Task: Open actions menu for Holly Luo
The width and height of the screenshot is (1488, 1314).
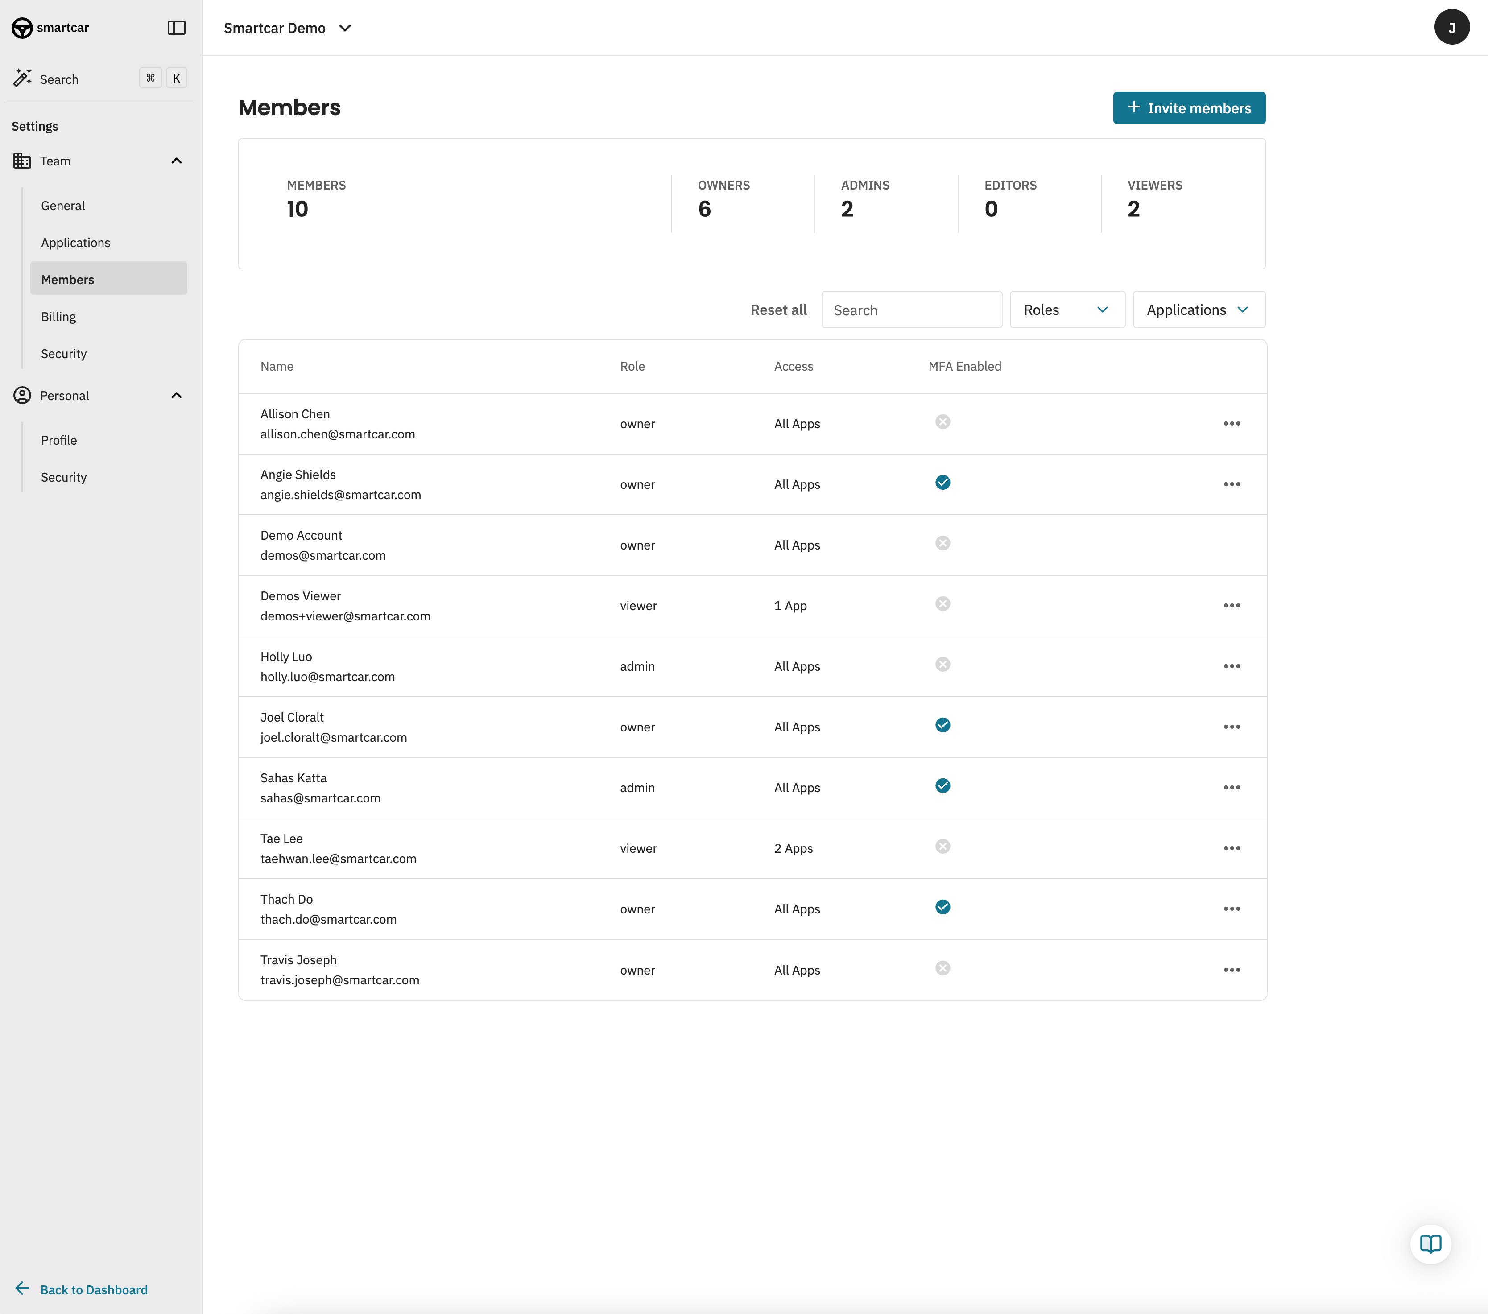Action: [x=1232, y=666]
